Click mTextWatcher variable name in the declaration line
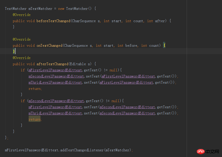 [x=40, y=9]
